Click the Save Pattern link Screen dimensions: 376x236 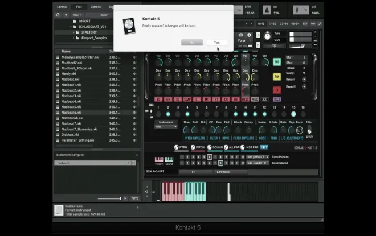(x=280, y=157)
